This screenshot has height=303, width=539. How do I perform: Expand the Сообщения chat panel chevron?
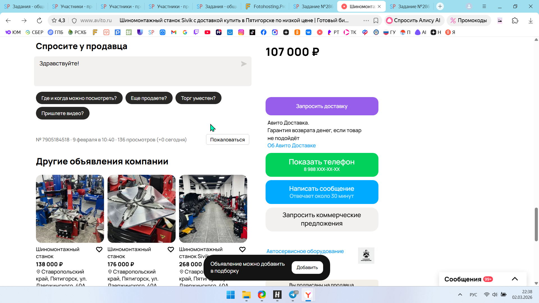click(515, 279)
